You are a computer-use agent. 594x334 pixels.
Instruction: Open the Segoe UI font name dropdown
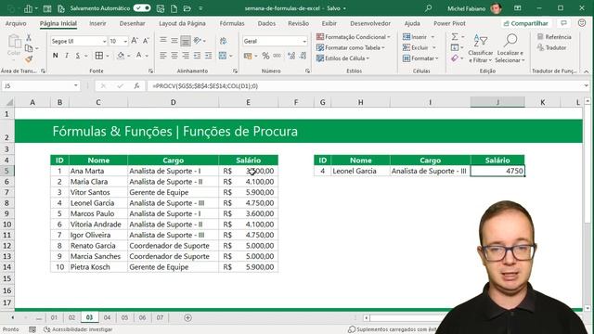coord(104,41)
